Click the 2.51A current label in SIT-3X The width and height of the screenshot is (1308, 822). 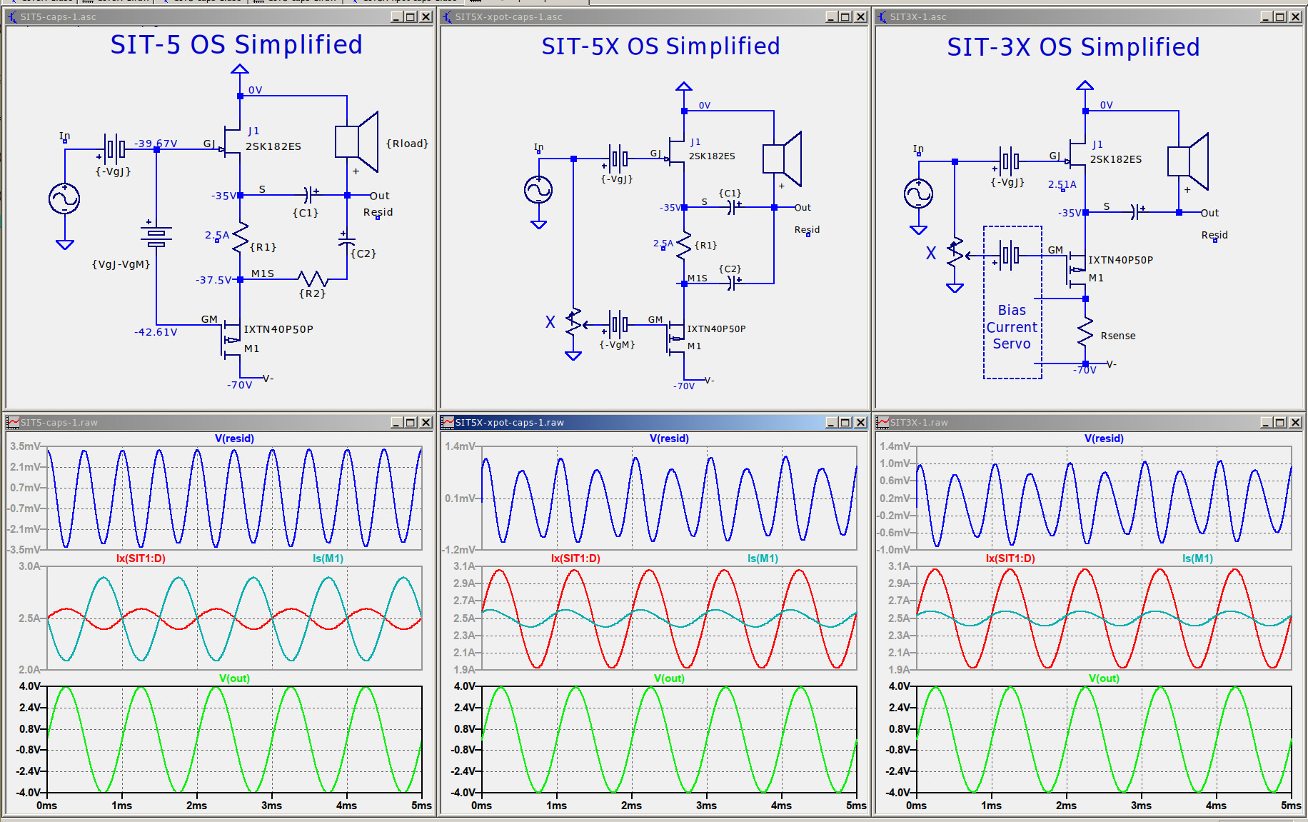(1062, 184)
